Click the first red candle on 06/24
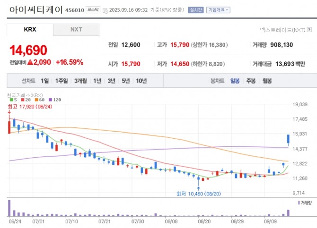The width and height of the screenshot is (317, 228). click(x=9, y=127)
